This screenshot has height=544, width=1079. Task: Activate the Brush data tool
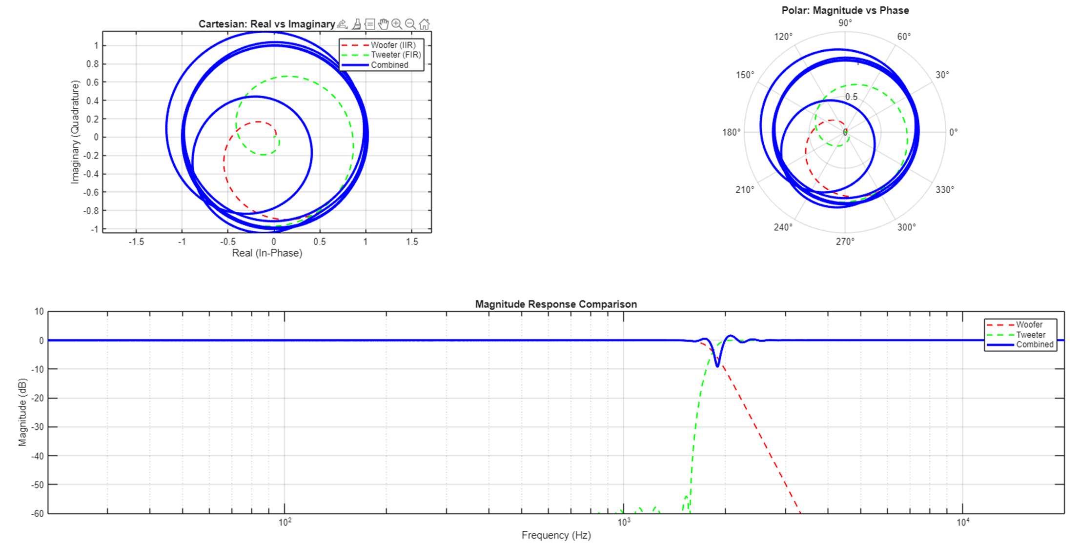357,24
